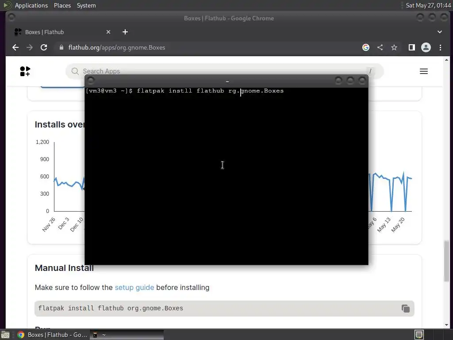Click scroll down arrow of page

[447, 325]
